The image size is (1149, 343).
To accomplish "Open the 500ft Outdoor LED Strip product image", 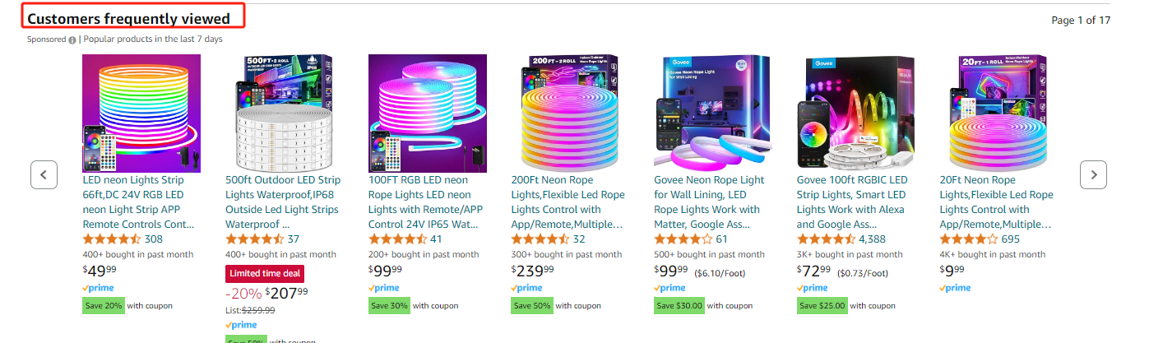I will point(284,113).
